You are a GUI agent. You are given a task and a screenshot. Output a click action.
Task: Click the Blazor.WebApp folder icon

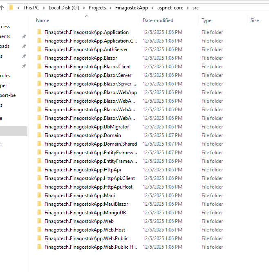(x=39, y=92)
